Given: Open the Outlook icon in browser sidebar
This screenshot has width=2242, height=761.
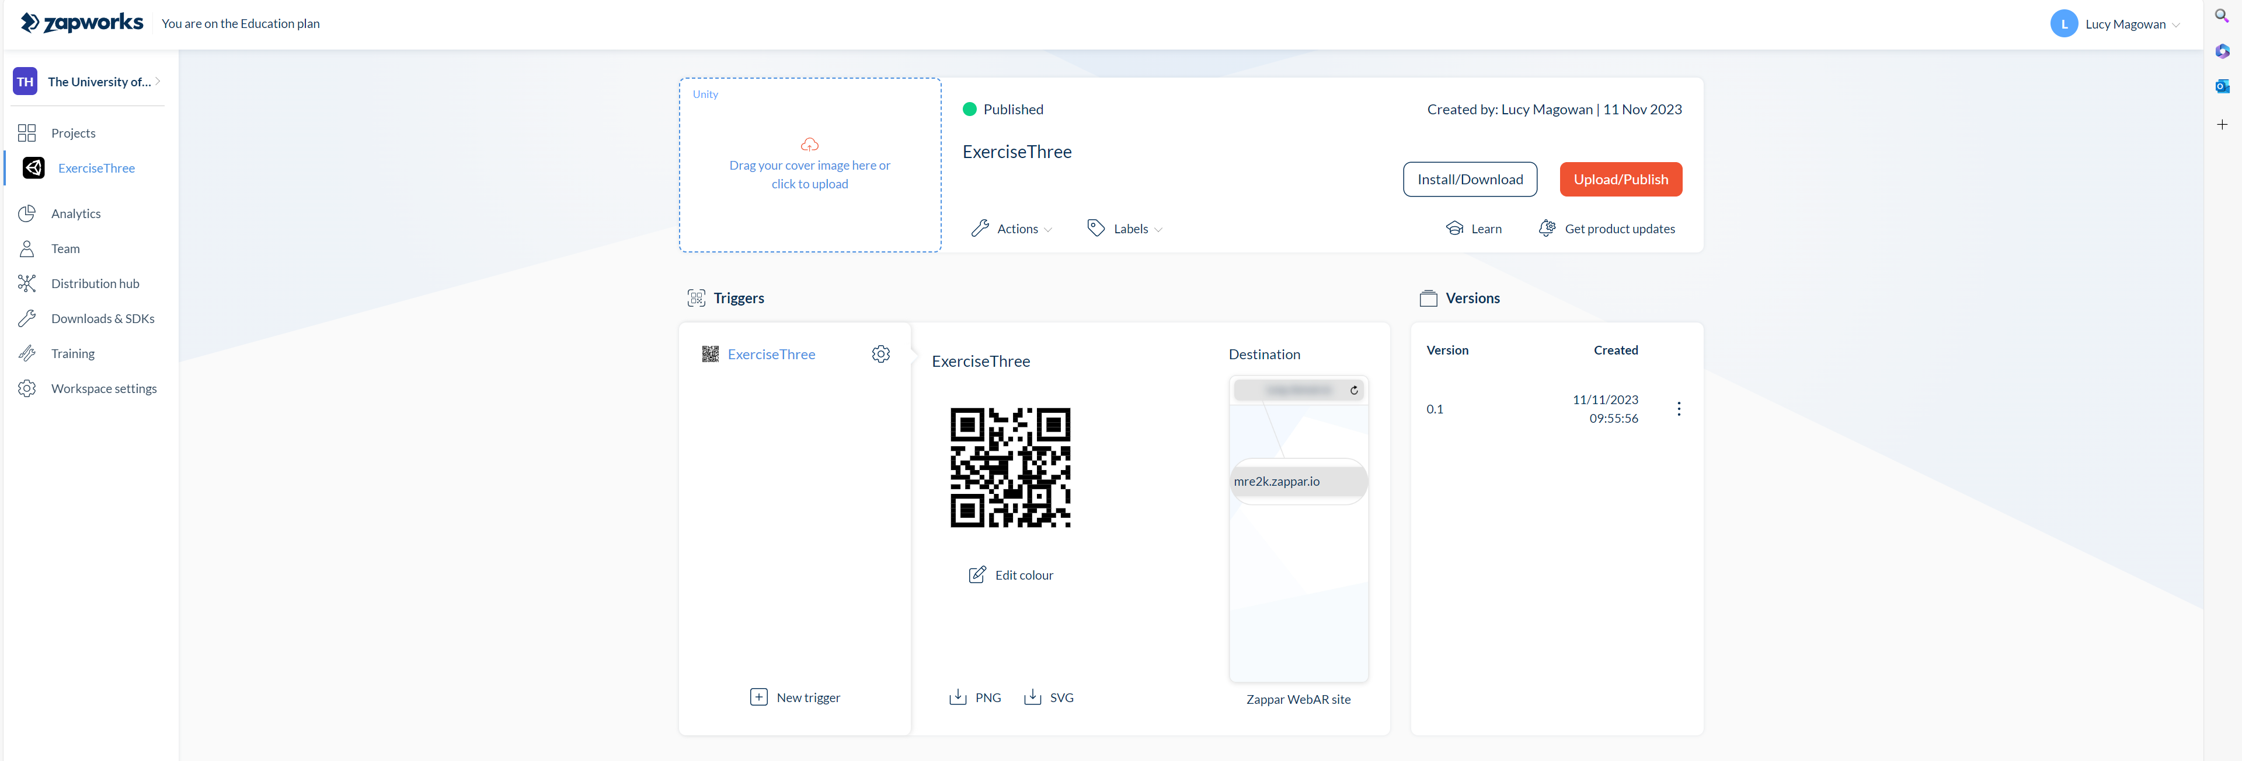Looking at the screenshot, I should [x=2222, y=86].
